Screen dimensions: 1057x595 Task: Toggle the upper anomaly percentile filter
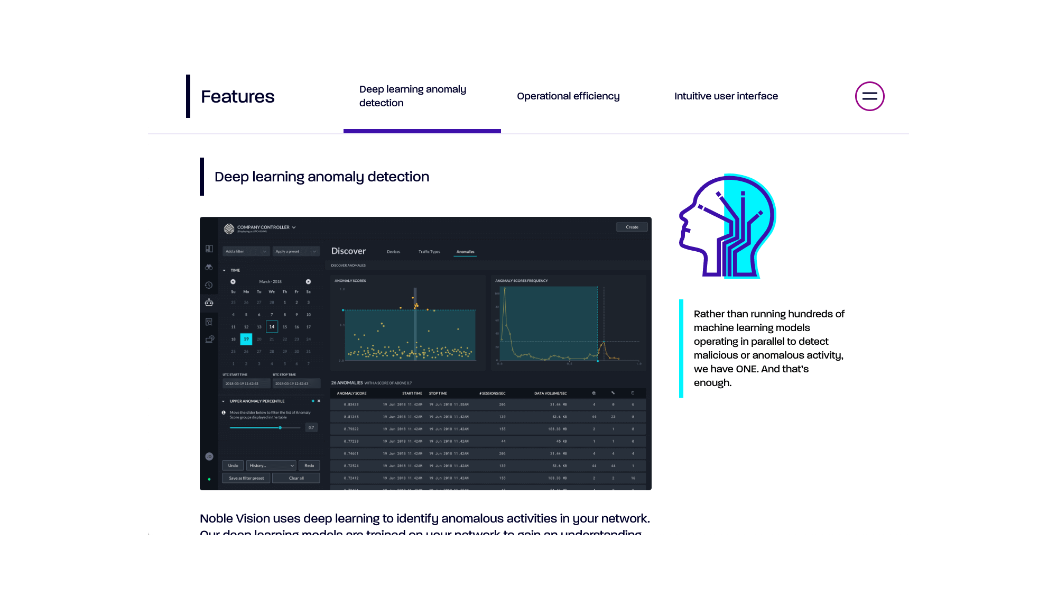(x=313, y=401)
